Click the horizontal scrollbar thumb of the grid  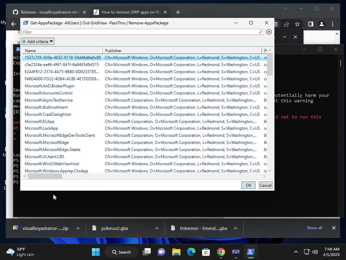tap(45, 176)
